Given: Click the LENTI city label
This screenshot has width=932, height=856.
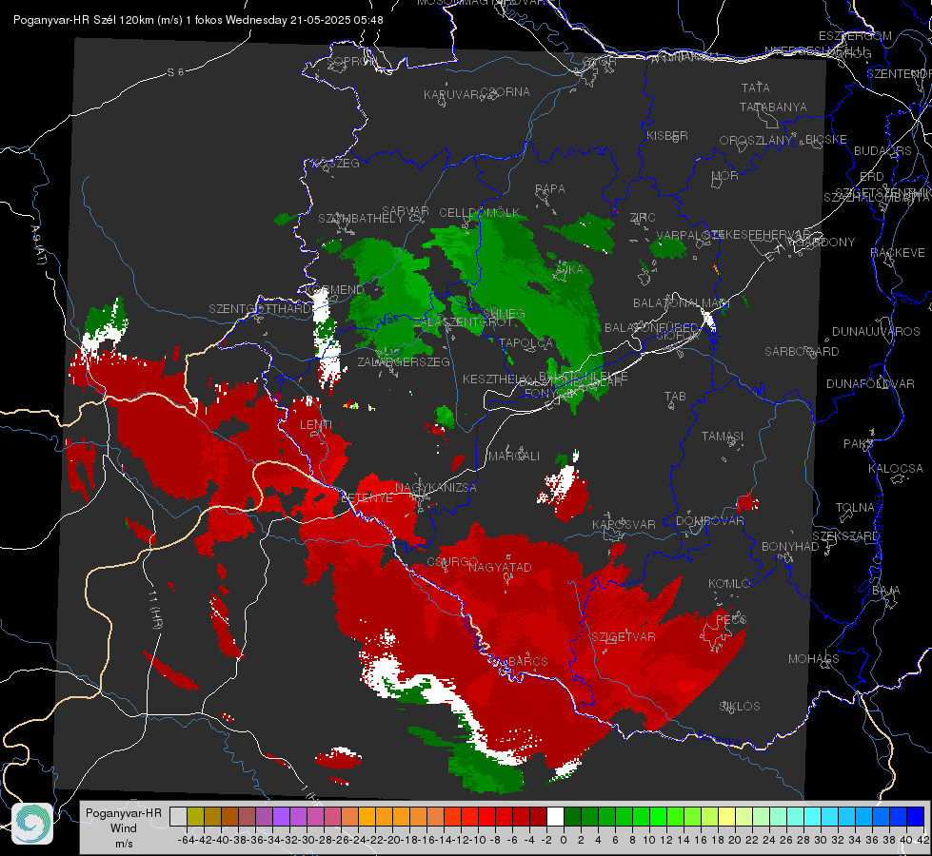Looking at the screenshot, I should point(316,425).
